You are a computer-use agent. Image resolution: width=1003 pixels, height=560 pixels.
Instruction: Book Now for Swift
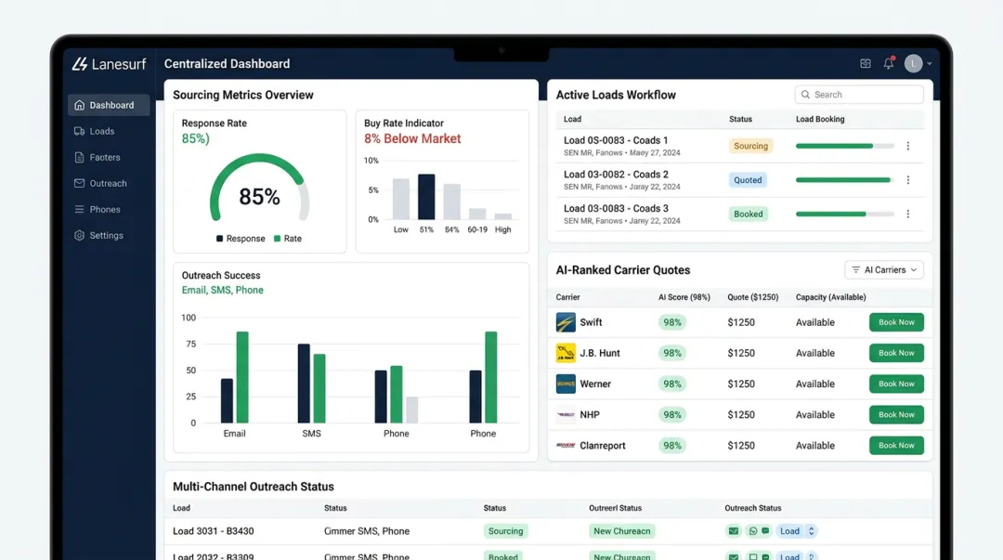(x=896, y=322)
